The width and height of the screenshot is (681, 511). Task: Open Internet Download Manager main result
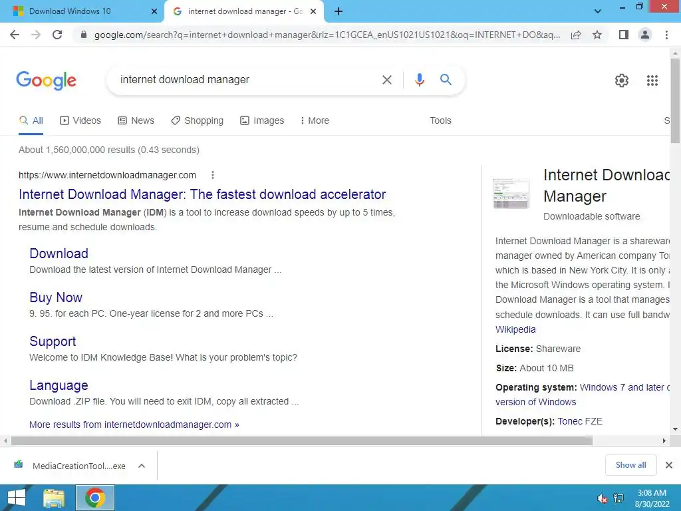point(202,194)
